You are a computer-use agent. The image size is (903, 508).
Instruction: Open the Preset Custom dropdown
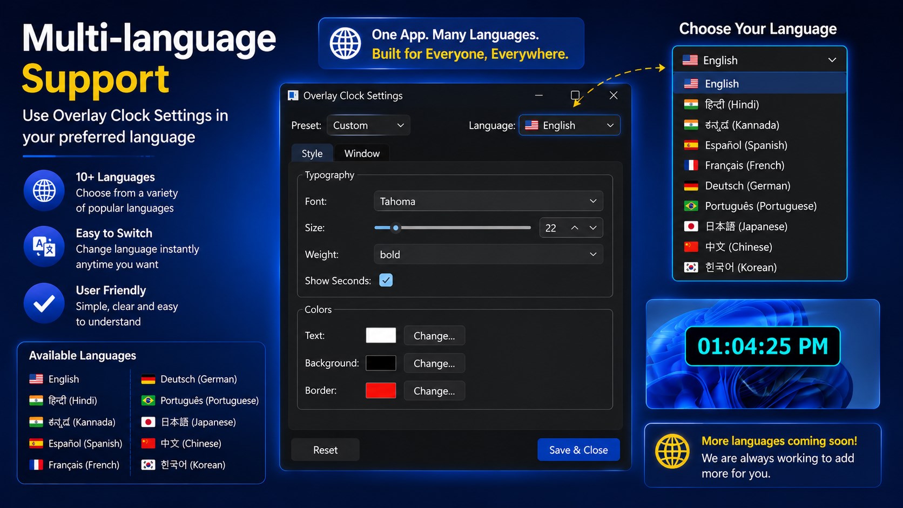pyautogui.click(x=368, y=125)
